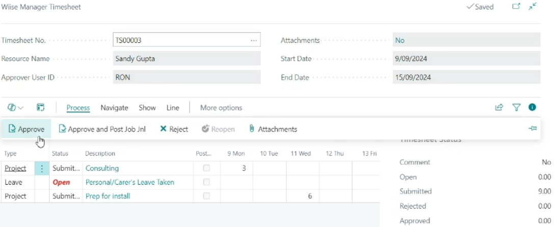This screenshot has width=554, height=227.
Task: Approve the selected timesheet line
Action: (26, 129)
